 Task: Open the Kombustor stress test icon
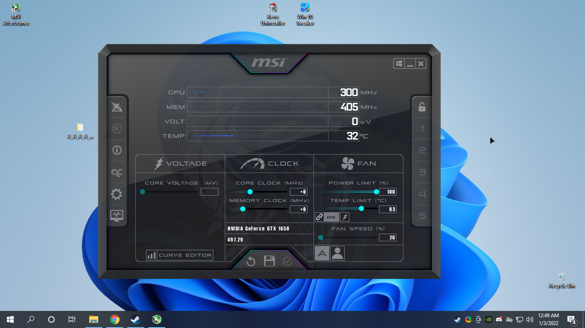coord(116,129)
